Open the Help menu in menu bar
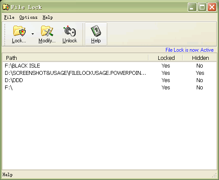The image size is (219, 180). pos(47,18)
